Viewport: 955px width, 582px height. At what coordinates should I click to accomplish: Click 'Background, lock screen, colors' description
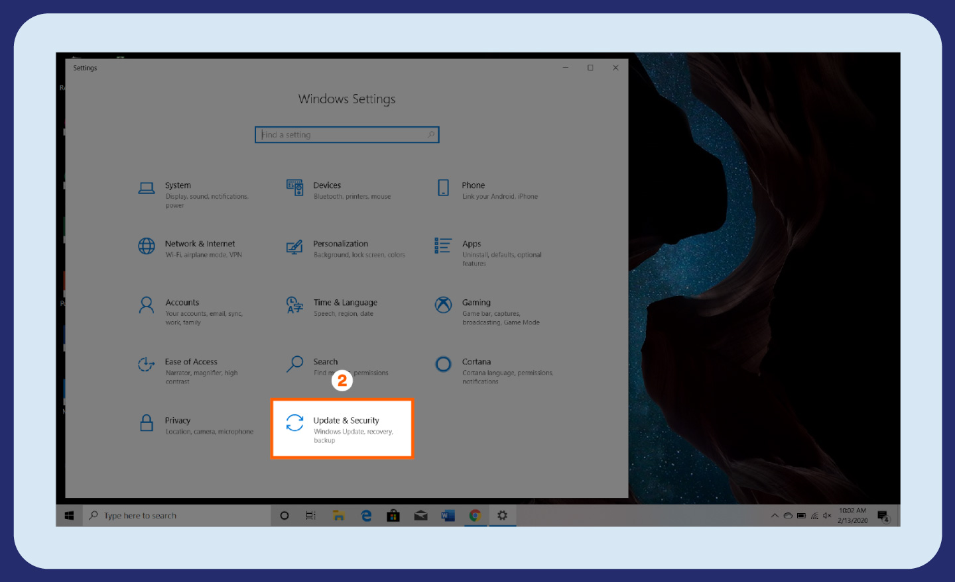[359, 255]
